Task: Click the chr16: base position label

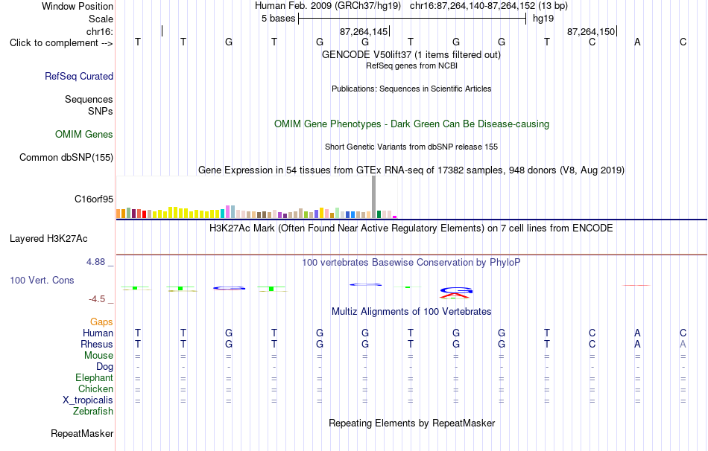Action: [x=100, y=31]
